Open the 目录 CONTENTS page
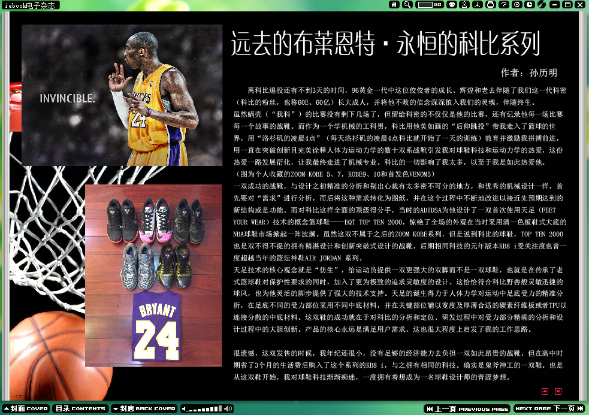Image resolution: width=589 pixels, height=415 pixels. pos(80,408)
